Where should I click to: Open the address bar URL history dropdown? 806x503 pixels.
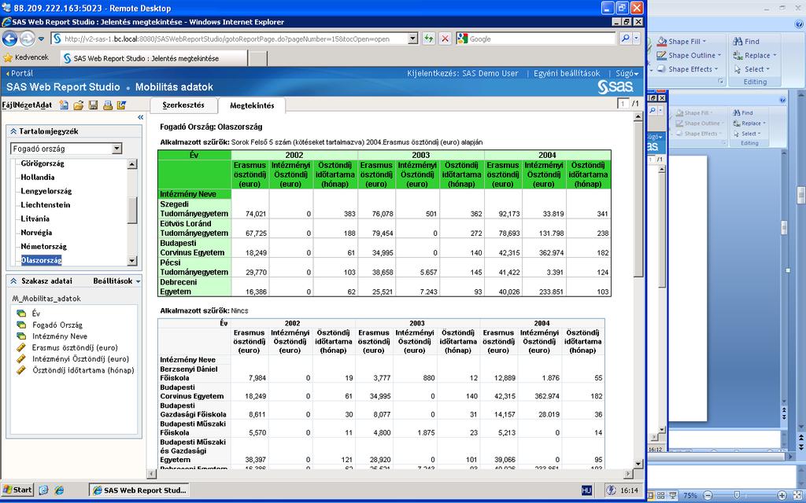tap(412, 39)
